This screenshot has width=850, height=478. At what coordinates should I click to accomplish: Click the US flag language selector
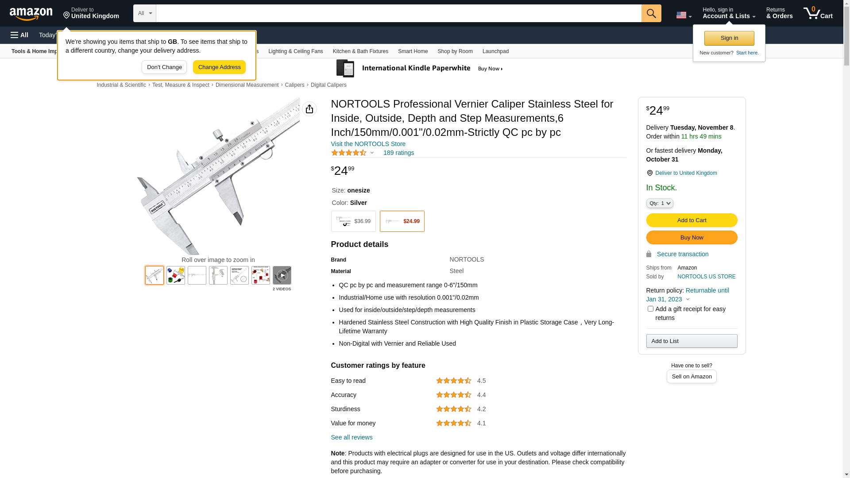[684, 15]
